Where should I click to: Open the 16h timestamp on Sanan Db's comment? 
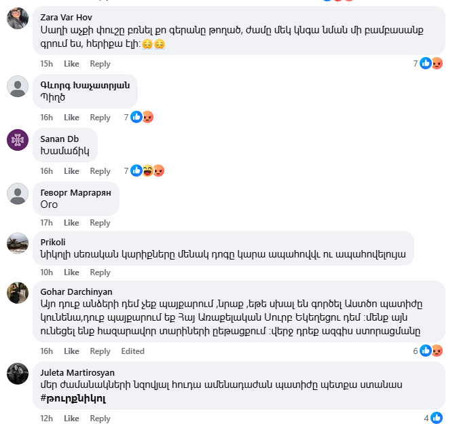[47, 171]
